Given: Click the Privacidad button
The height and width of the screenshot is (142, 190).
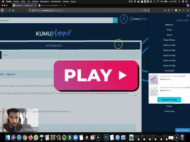Looking at the screenshot, I should [x=182, y=130].
